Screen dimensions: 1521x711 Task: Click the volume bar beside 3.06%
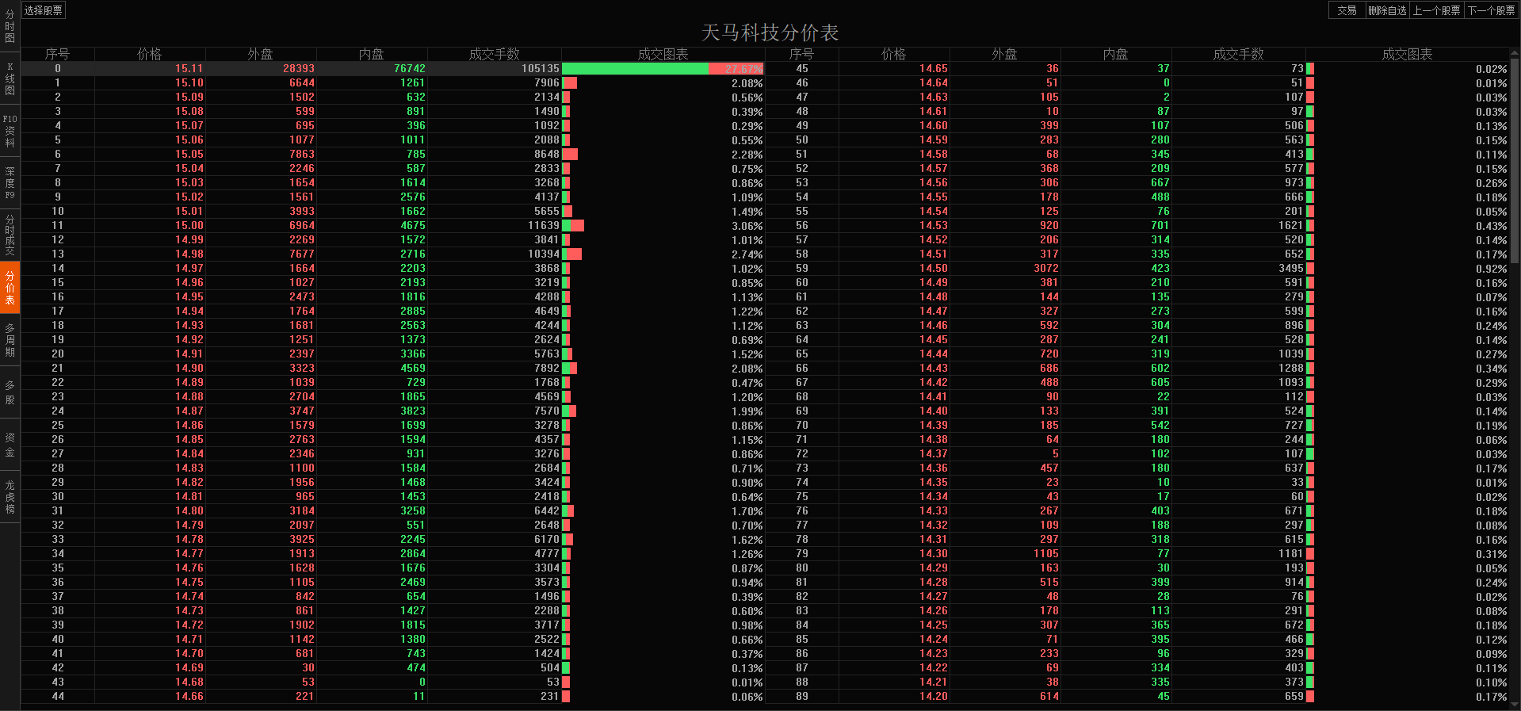(573, 226)
